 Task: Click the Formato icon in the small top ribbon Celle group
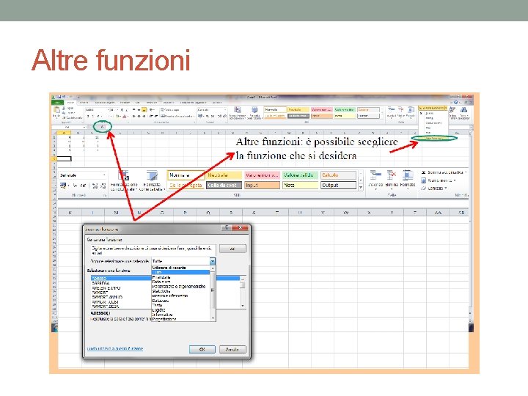(411, 110)
